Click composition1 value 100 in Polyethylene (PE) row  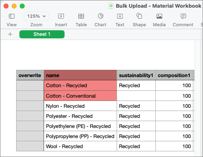coord(174,126)
